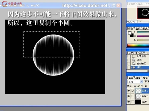The width and height of the screenshot is (149, 111).
Task: Select 图层 2 thumbnail
Action: [138, 91]
